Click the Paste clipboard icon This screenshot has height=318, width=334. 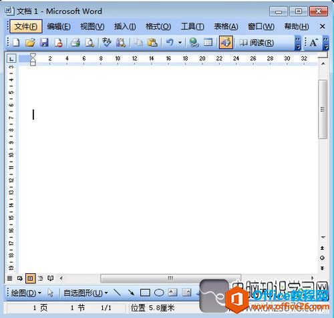click(x=152, y=42)
